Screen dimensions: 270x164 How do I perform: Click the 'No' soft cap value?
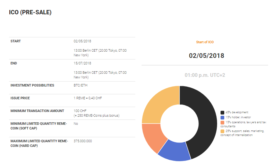(76, 124)
